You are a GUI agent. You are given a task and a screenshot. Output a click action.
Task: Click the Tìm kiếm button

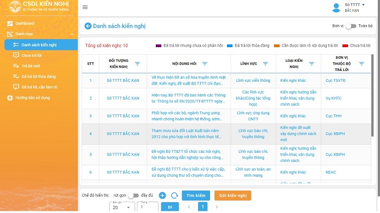coord(196,196)
